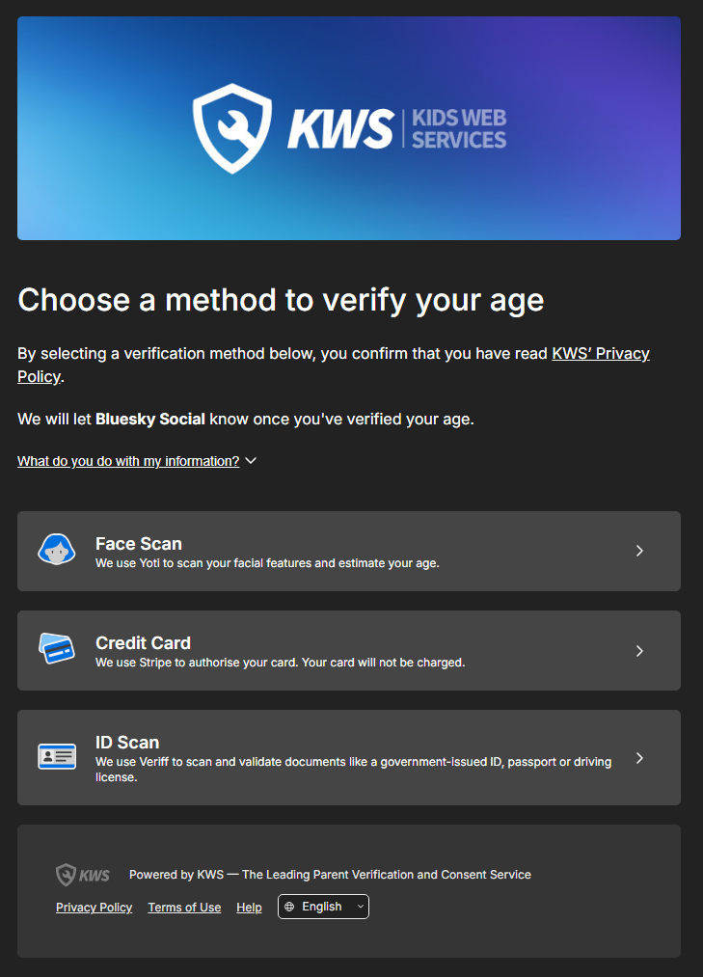Click chevron beside the information question
This screenshot has width=703, height=977.
coord(251,461)
